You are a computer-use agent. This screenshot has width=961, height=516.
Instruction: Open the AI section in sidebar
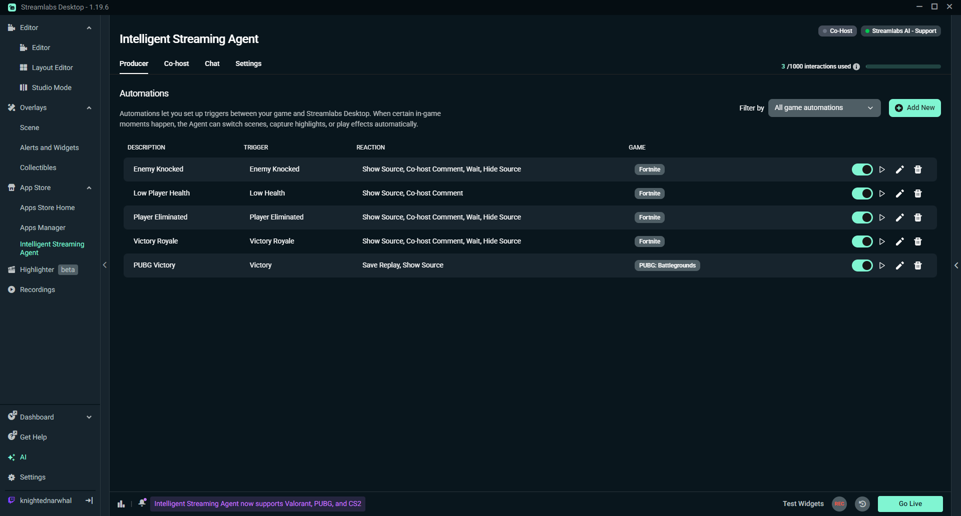[24, 457]
